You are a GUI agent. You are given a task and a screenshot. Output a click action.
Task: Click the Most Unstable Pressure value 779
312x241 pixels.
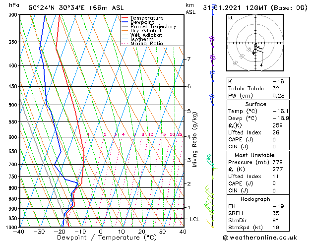[x=278, y=162]
